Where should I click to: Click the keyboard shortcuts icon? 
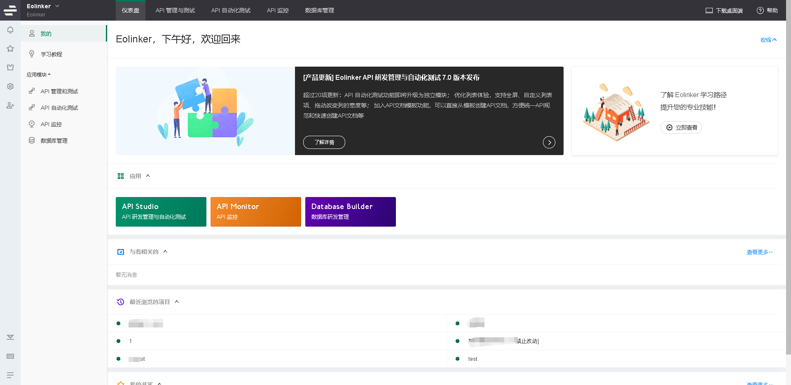pyautogui.click(x=10, y=356)
